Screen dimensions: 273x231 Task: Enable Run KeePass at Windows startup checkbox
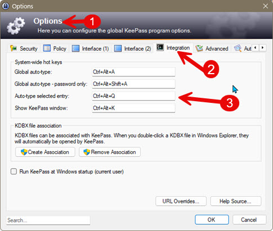click(14, 171)
